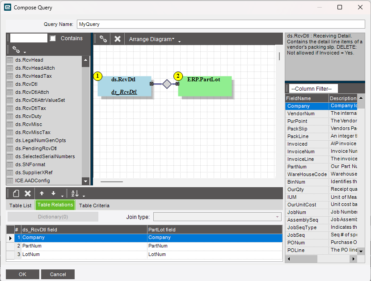
Task: Toggle the Contains checkbox
Action: [x=53, y=38]
